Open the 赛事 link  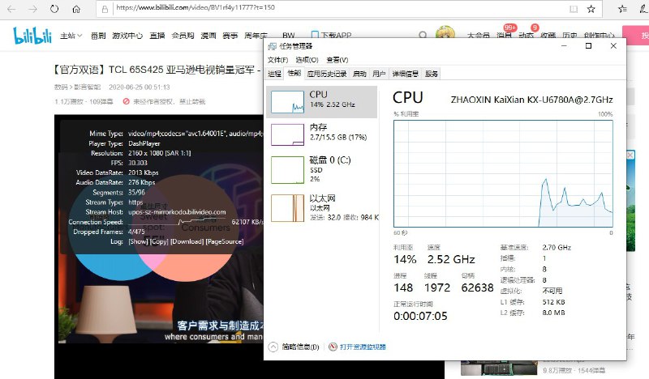point(230,36)
